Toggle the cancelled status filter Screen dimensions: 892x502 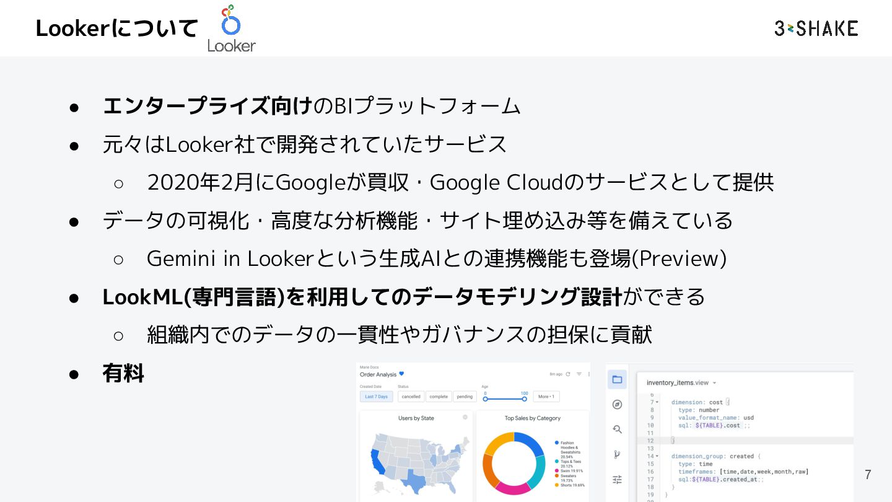point(411,397)
